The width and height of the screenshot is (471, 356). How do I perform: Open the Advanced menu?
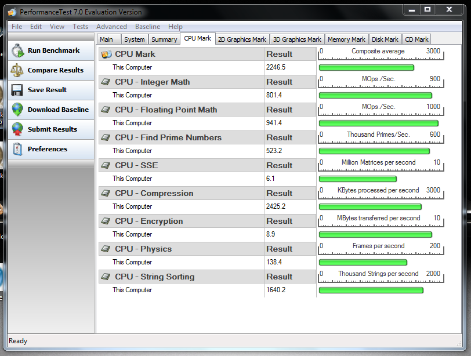111,27
